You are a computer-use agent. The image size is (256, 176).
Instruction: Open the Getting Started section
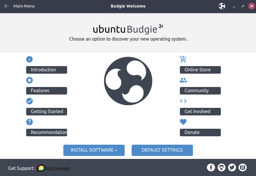[x=46, y=111]
